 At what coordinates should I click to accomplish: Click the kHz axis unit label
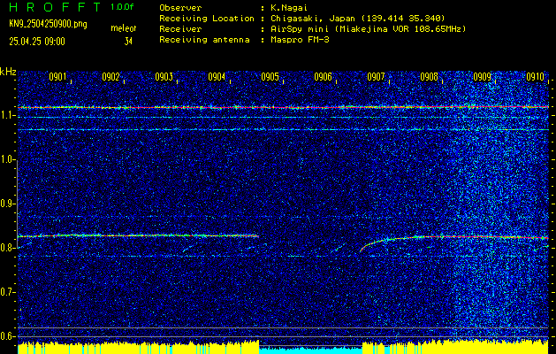pyautogui.click(x=8, y=72)
